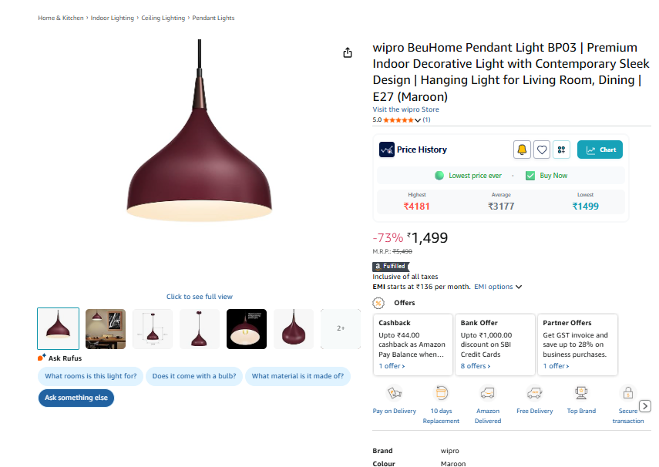The image size is (659, 467).
Task: Open the Chart button
Action: pos(600,150)
